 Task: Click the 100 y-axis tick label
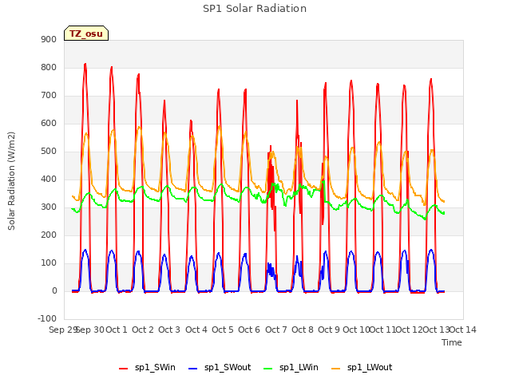(x=49, y=263)
